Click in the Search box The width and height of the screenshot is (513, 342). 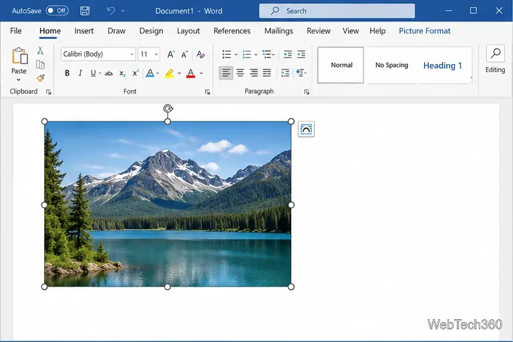click(337, 11)
